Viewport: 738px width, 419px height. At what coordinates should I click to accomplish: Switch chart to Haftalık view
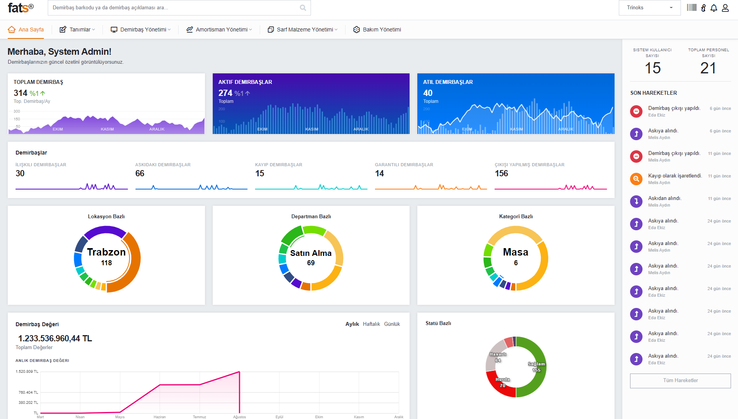(371, 324)
